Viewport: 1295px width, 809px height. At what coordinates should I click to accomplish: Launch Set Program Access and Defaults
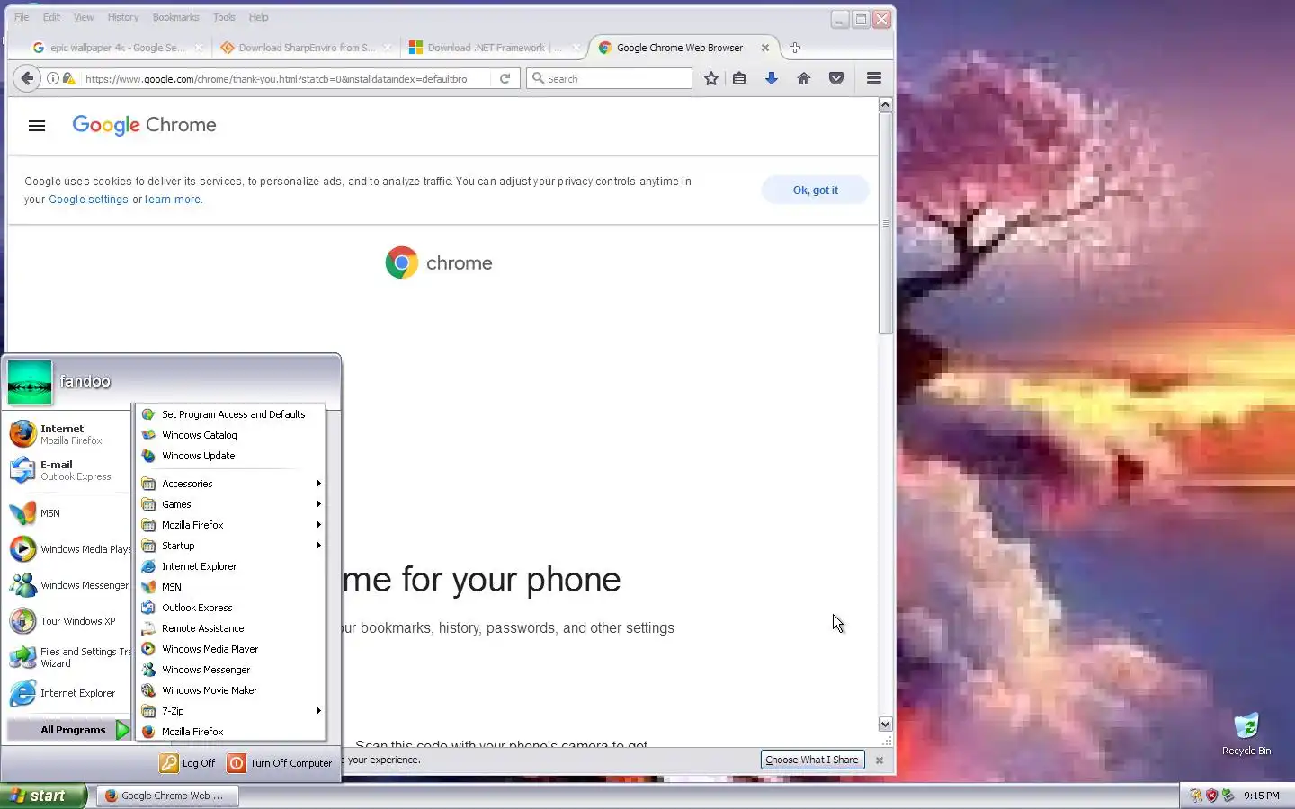coord(230,414)
